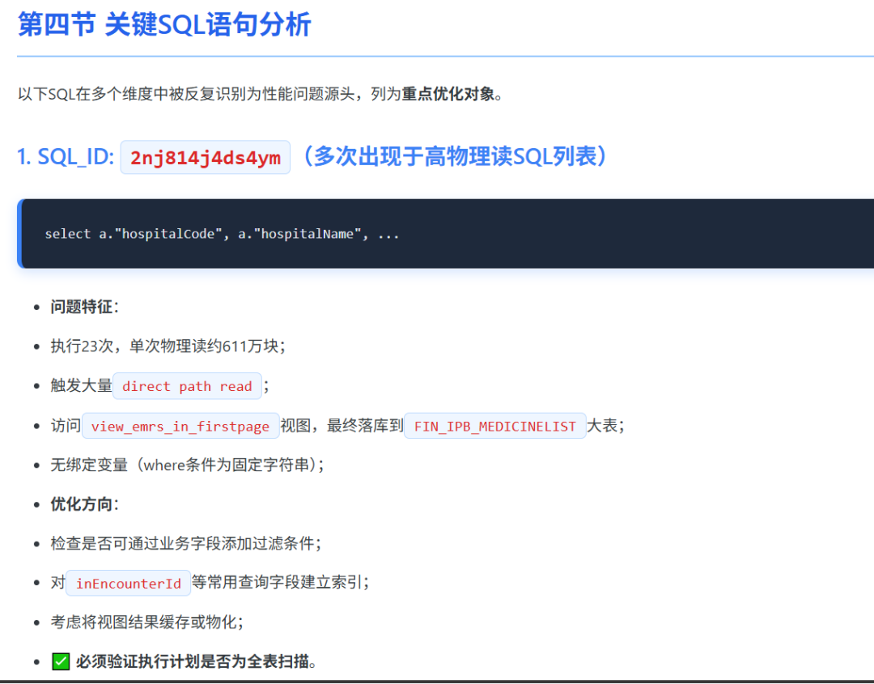
Task: Click the text 等常用查询字段建立索引
Action: (x=280, y=583)
